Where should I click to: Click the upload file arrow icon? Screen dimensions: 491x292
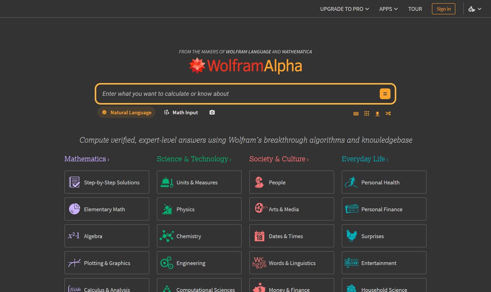pos(377,113)
